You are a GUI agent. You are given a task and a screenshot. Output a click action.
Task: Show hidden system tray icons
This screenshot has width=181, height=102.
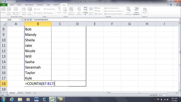click(155, 99)
